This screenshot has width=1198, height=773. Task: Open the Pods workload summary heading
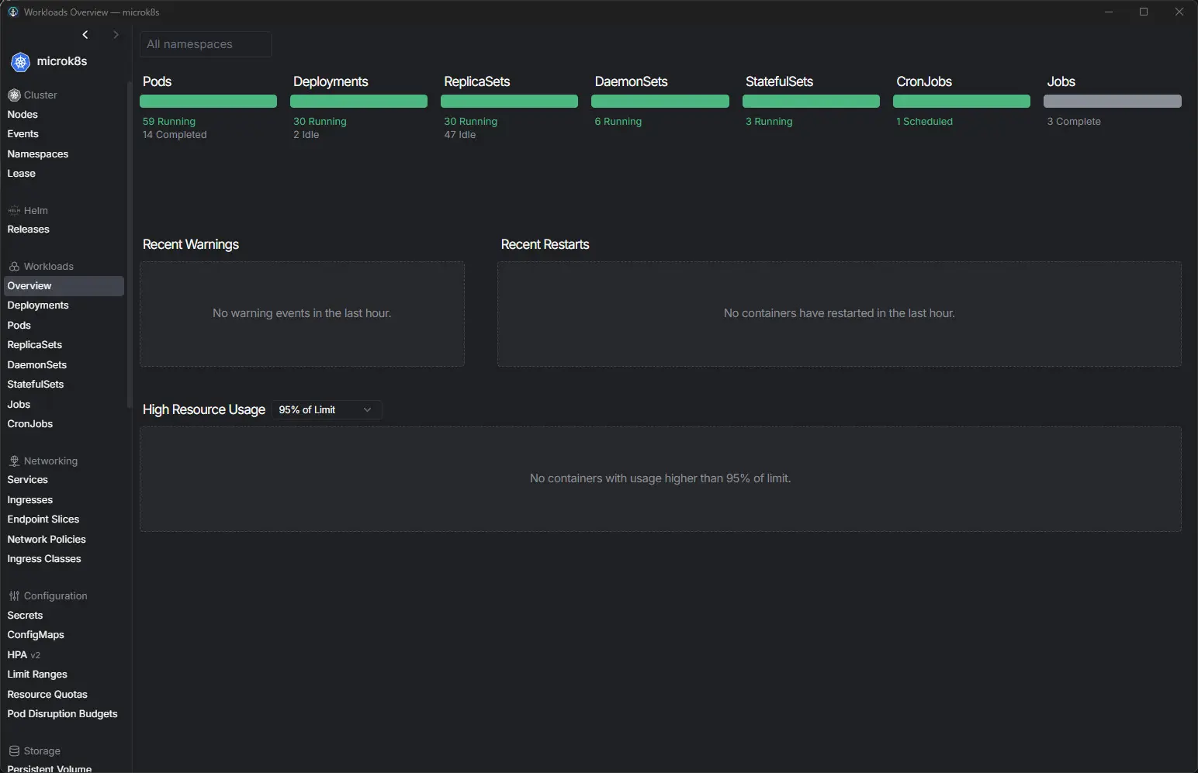click(x=158, y=82)
